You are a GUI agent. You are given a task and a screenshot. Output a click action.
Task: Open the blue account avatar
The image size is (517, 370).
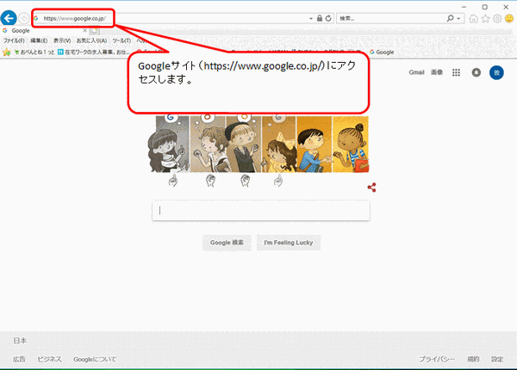point(496,72)
